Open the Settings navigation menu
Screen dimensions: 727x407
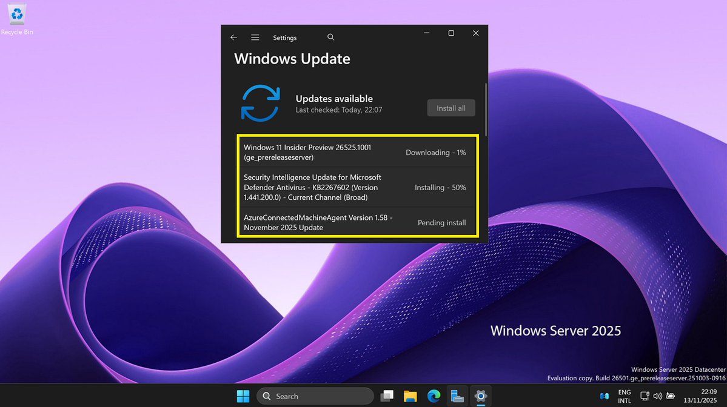pos(255,37)
